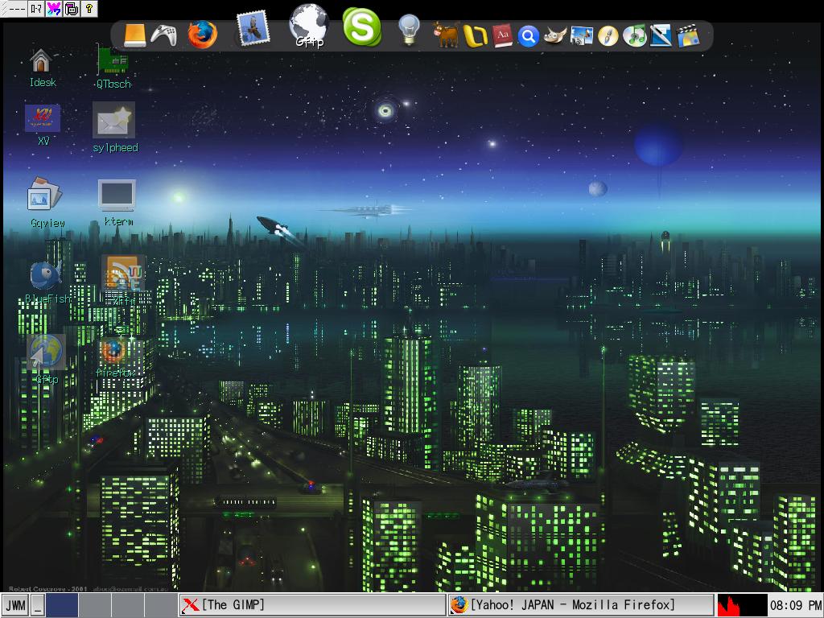Click the show desktop taskbar button
The image size is (824, 618).
(x=38, y=605)
